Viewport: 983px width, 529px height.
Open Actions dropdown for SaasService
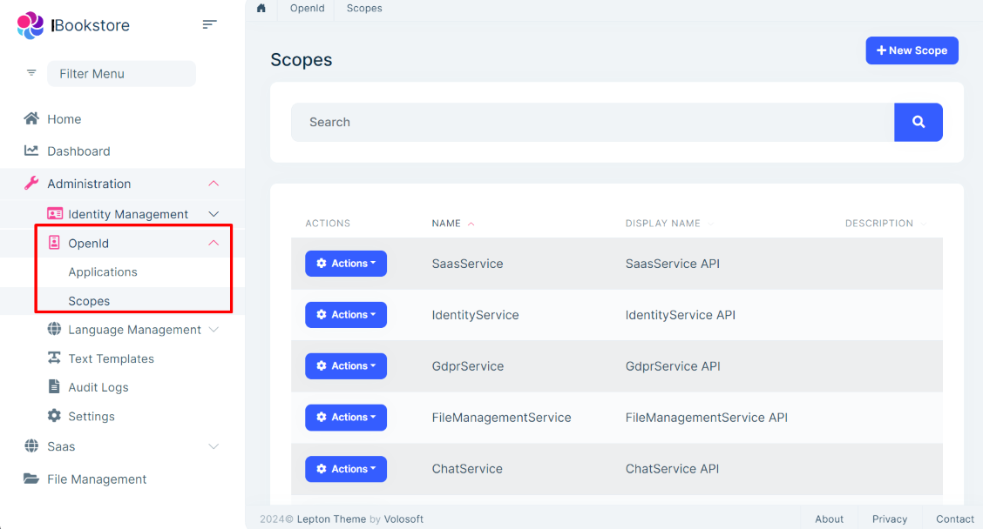pos(346,263)
